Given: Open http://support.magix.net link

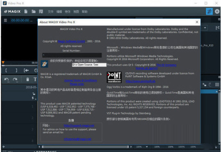Looking at the screenshot, I should 79,125.
